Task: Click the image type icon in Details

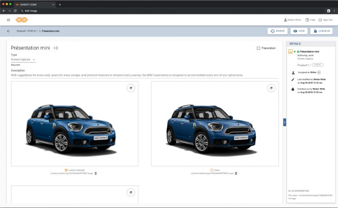Action: click(290, 52)
